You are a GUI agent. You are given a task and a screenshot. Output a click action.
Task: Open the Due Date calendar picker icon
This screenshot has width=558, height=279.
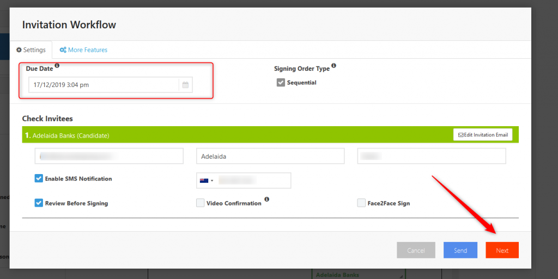185,85
